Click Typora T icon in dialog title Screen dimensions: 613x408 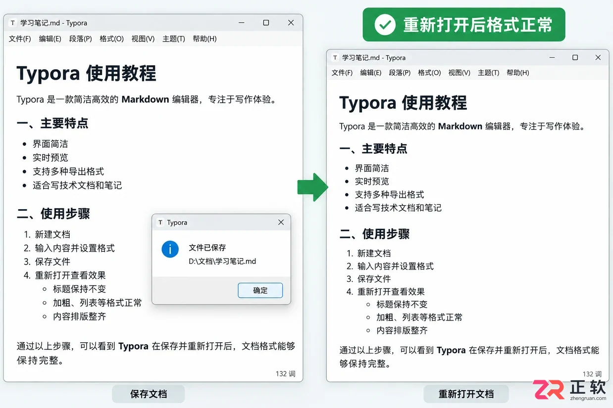click(x=160, y=223)
